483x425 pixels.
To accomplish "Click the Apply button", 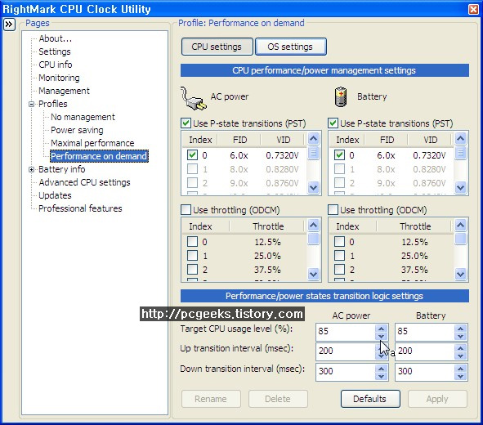I will point(437,399).
